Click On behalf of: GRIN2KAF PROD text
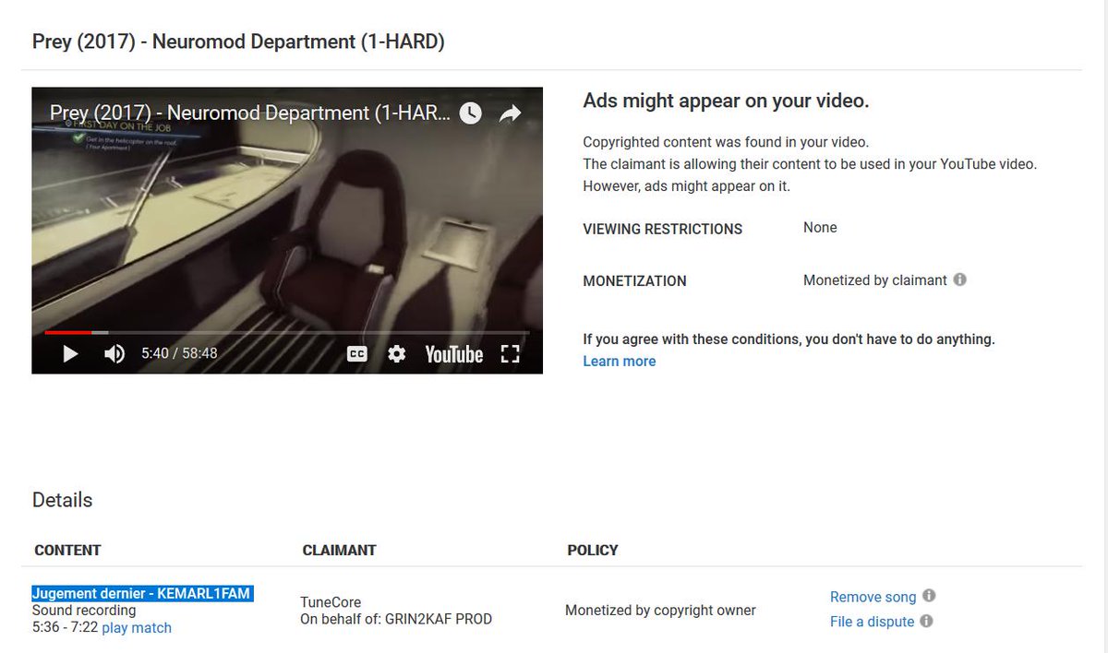This screenshot has height=653, width=1108. click(396, 619)
